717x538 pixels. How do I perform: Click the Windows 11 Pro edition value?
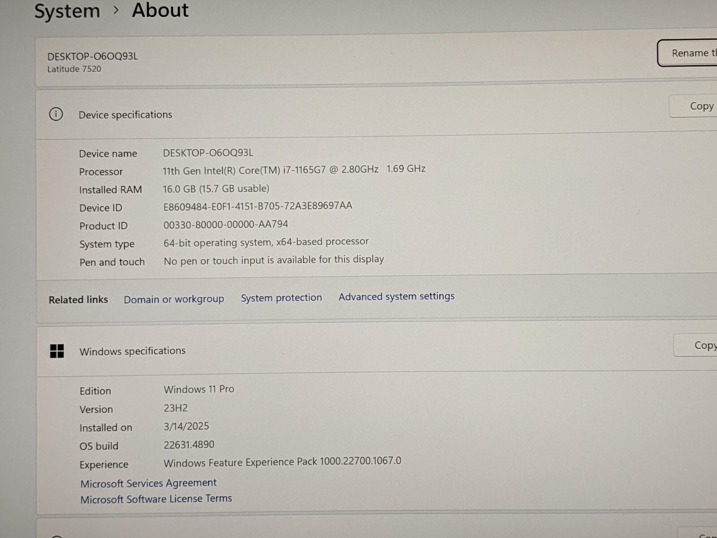point(199,389)
